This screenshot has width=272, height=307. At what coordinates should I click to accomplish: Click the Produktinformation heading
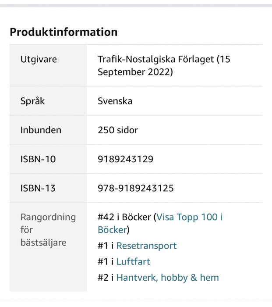[64, 32]
